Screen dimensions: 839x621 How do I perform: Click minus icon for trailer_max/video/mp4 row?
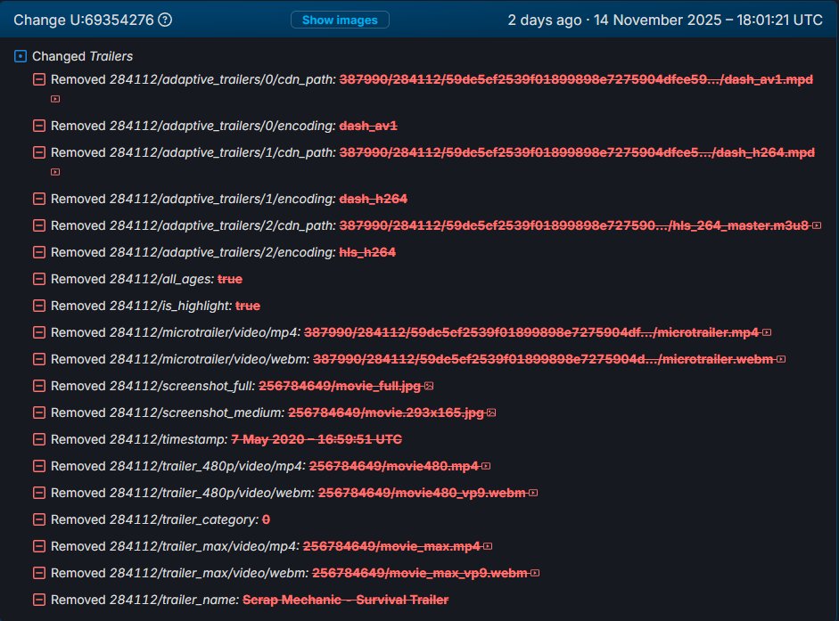point(39,547)
